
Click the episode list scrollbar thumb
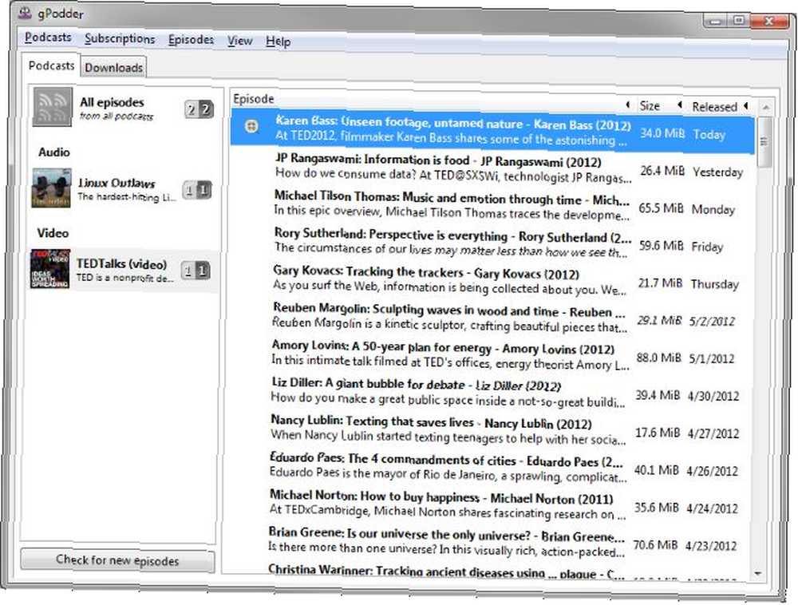click(764, 142)
